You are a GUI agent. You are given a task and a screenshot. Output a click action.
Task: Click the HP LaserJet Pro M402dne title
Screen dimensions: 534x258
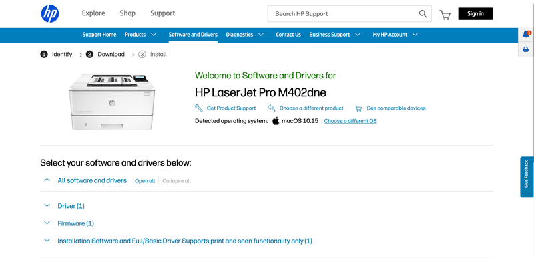[260, 92]
